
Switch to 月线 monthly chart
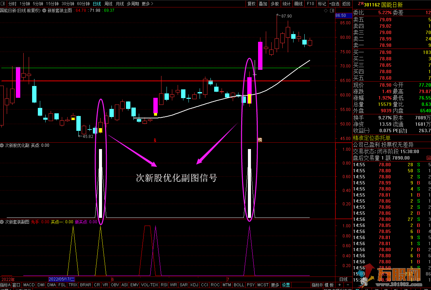120,4
